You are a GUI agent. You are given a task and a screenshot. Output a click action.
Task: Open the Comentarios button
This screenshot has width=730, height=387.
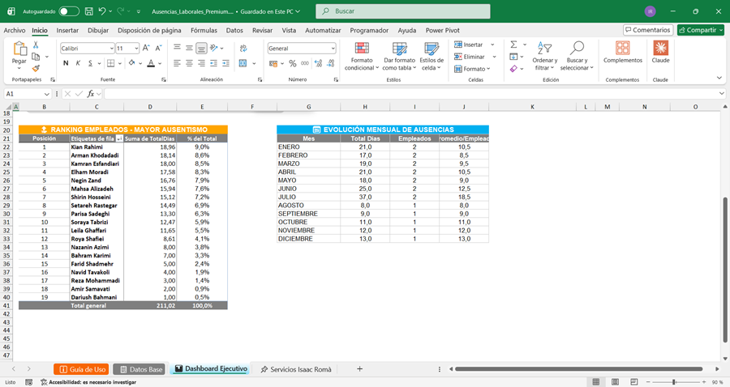click(648, 30)
